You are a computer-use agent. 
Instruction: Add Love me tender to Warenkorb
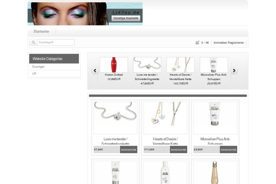pyautogui.click(x=128, y=149)
